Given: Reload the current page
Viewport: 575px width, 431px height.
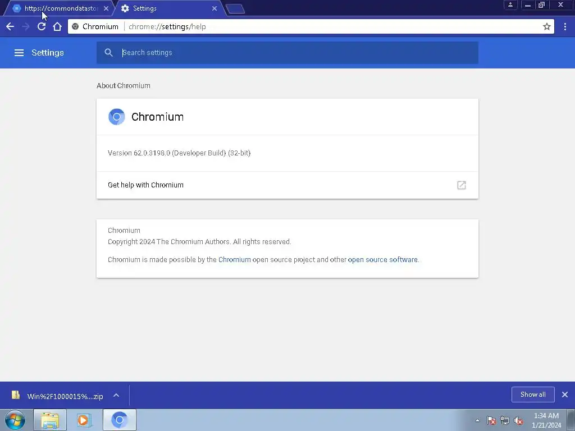Looking at the screenshot, I should click(x=42, y=26).
